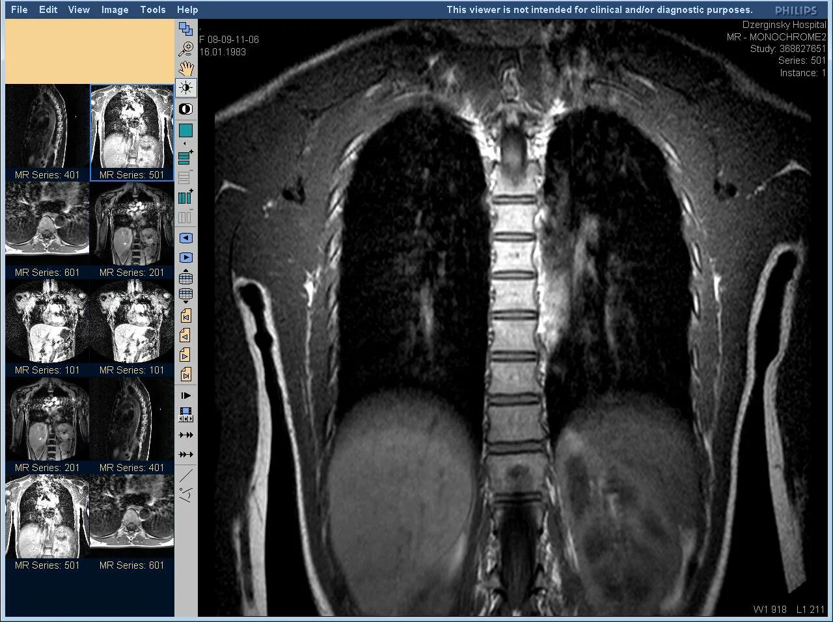Image resolution: width=833 pixels, height=622 pixels.
Task: Jump to first page icon
Action: (x=185, y=316)
